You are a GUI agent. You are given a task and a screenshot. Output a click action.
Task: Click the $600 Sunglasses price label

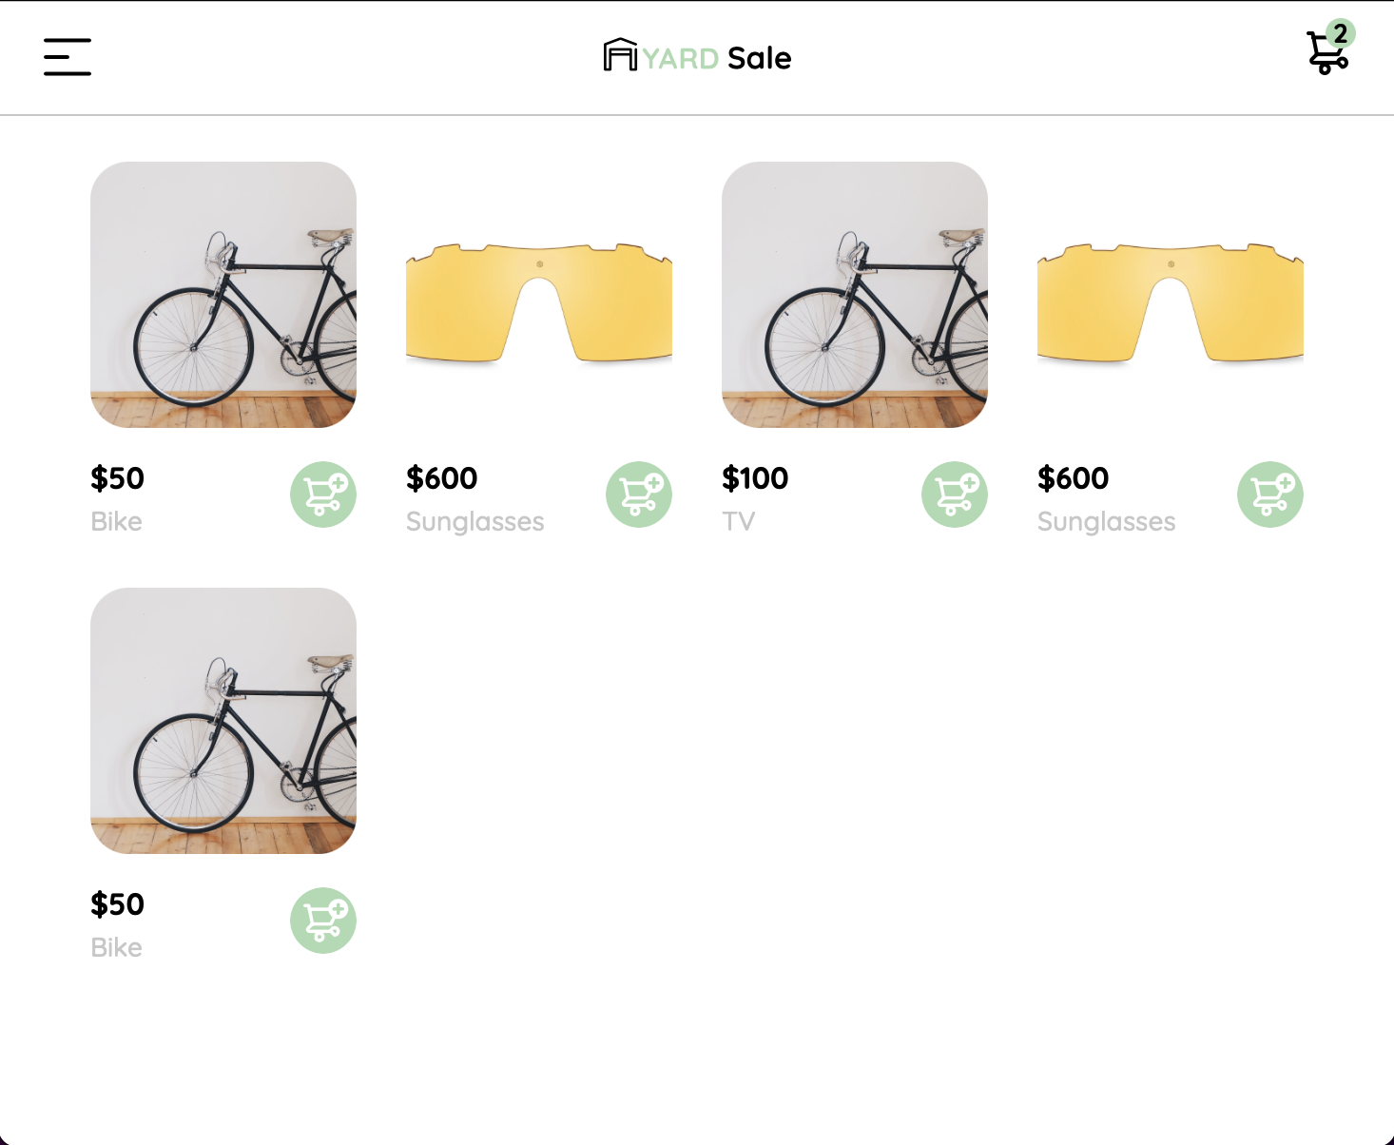pyautogui.click(x=442, y=479)
